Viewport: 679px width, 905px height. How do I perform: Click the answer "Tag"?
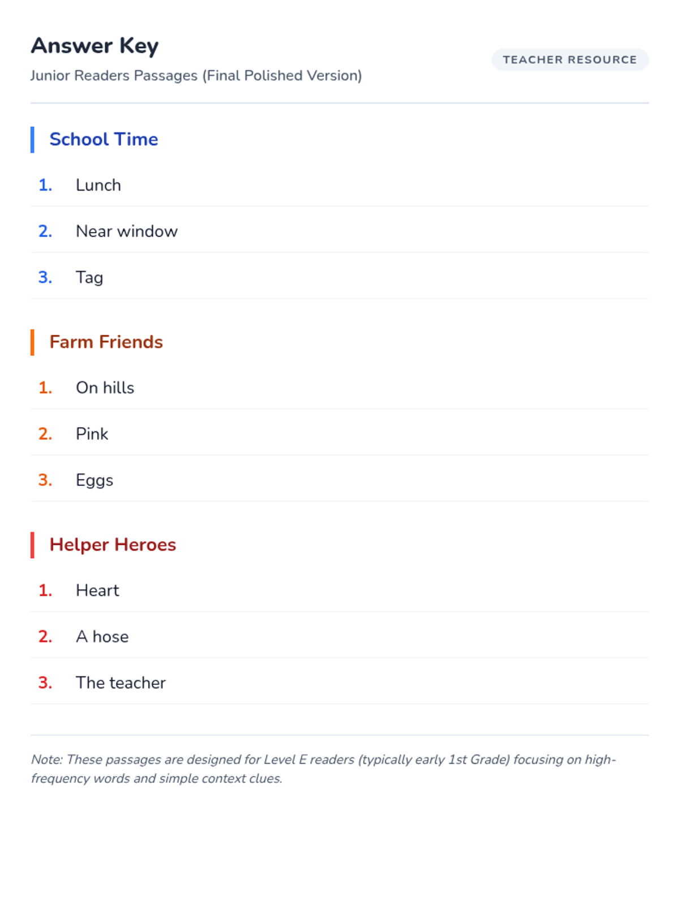click(x=89, y=278)
